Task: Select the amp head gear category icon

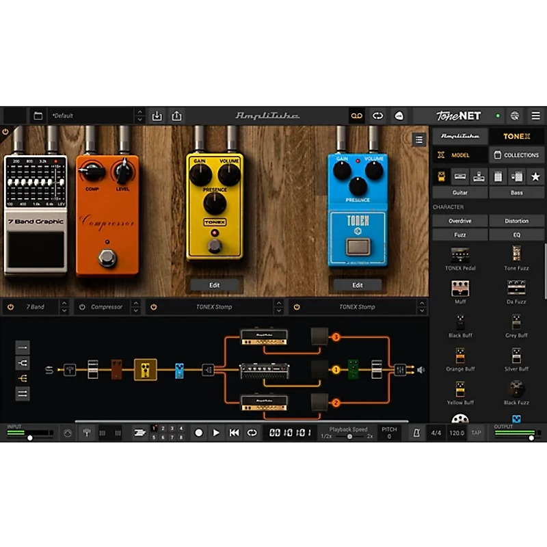Action: click(460, 176)
